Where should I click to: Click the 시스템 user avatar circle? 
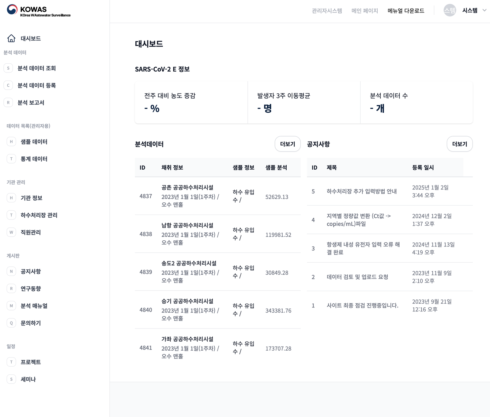click(x=450, y=11)
